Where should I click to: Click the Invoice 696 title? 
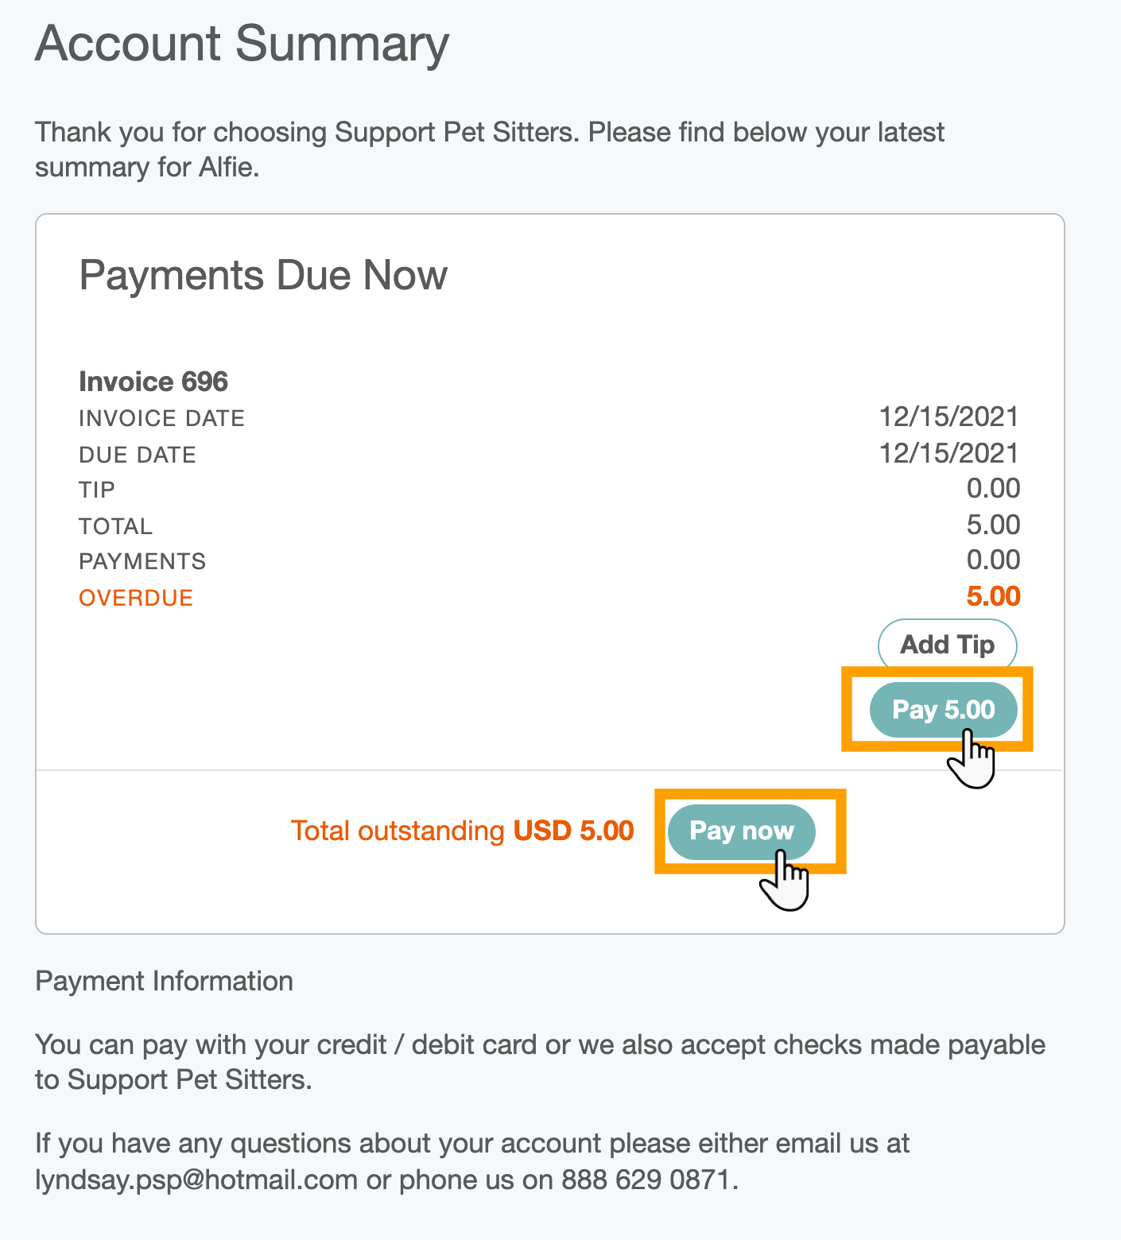[153, 382]
